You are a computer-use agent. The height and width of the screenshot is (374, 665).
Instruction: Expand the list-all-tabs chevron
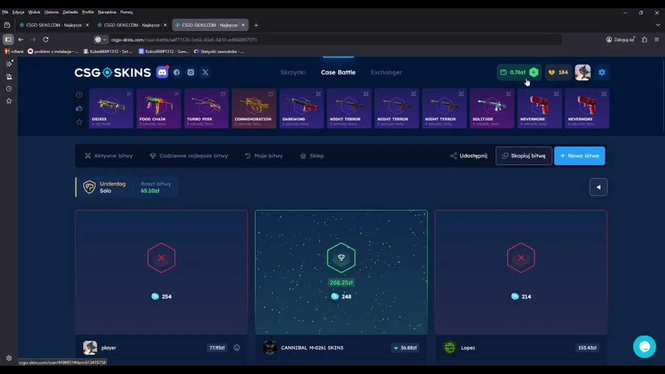coord(658,25)
